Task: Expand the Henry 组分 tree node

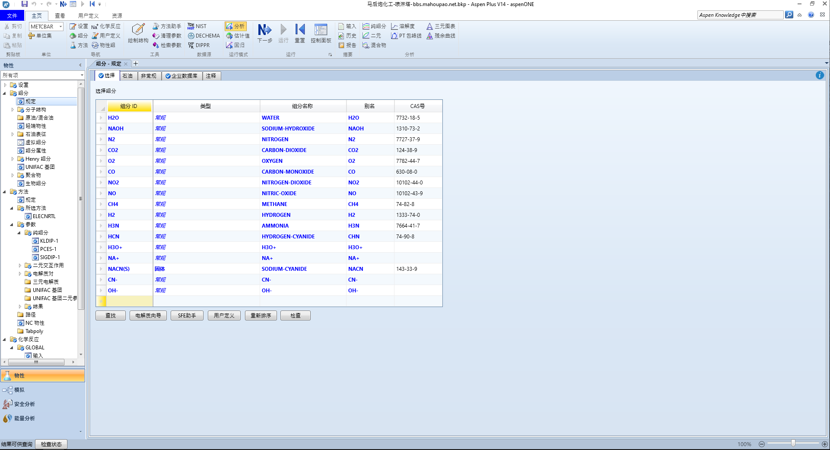Action: click(x=12, y=159)
